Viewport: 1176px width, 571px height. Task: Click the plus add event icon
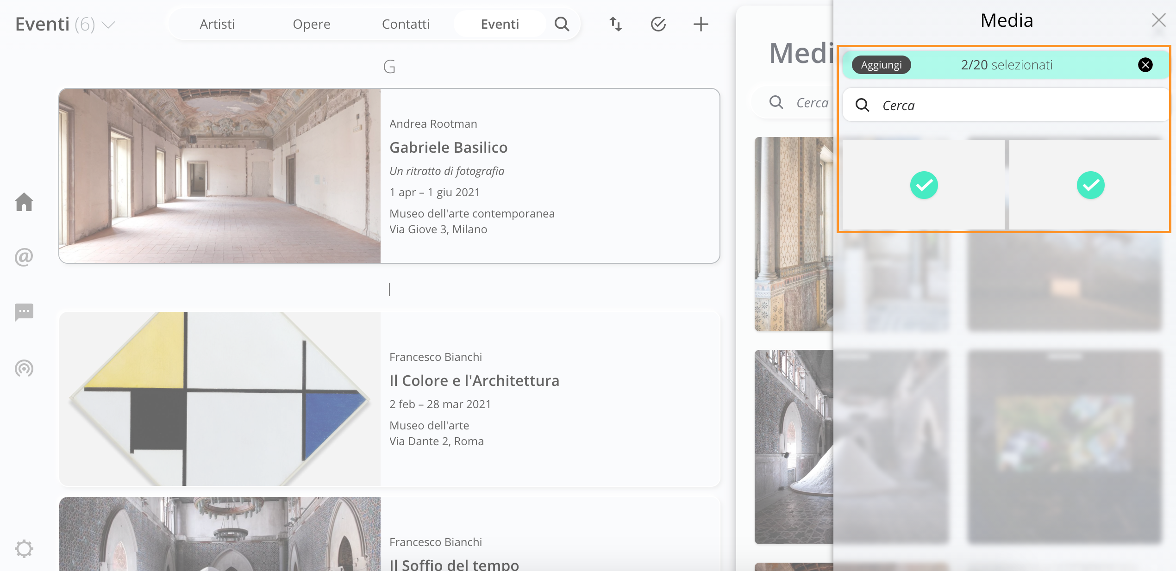pyautogui.click(x=701, y=24)
